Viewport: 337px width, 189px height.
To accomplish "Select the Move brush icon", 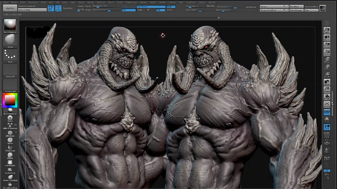I will coord(10,40).
